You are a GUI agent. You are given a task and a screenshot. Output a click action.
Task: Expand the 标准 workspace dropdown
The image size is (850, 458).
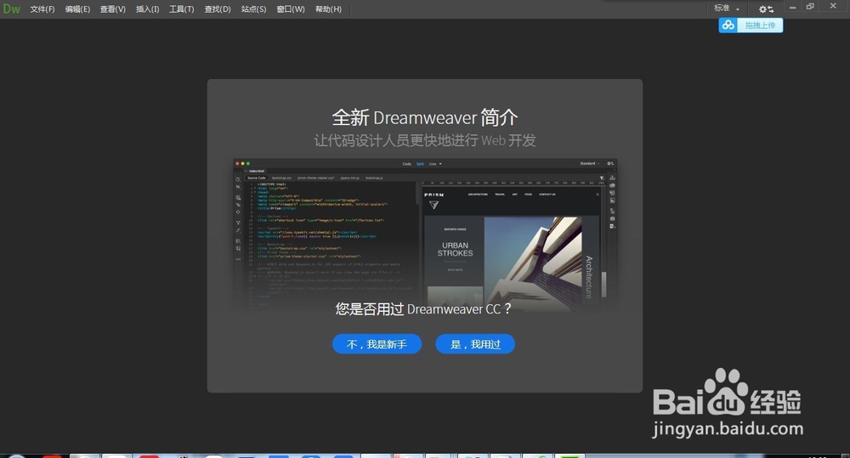[x=727, y=8]
